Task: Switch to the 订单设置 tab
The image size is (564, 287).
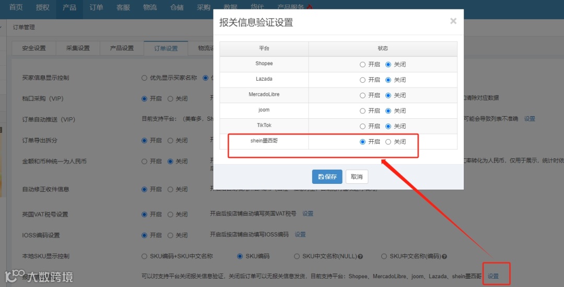Action: (x=166, y=48)
